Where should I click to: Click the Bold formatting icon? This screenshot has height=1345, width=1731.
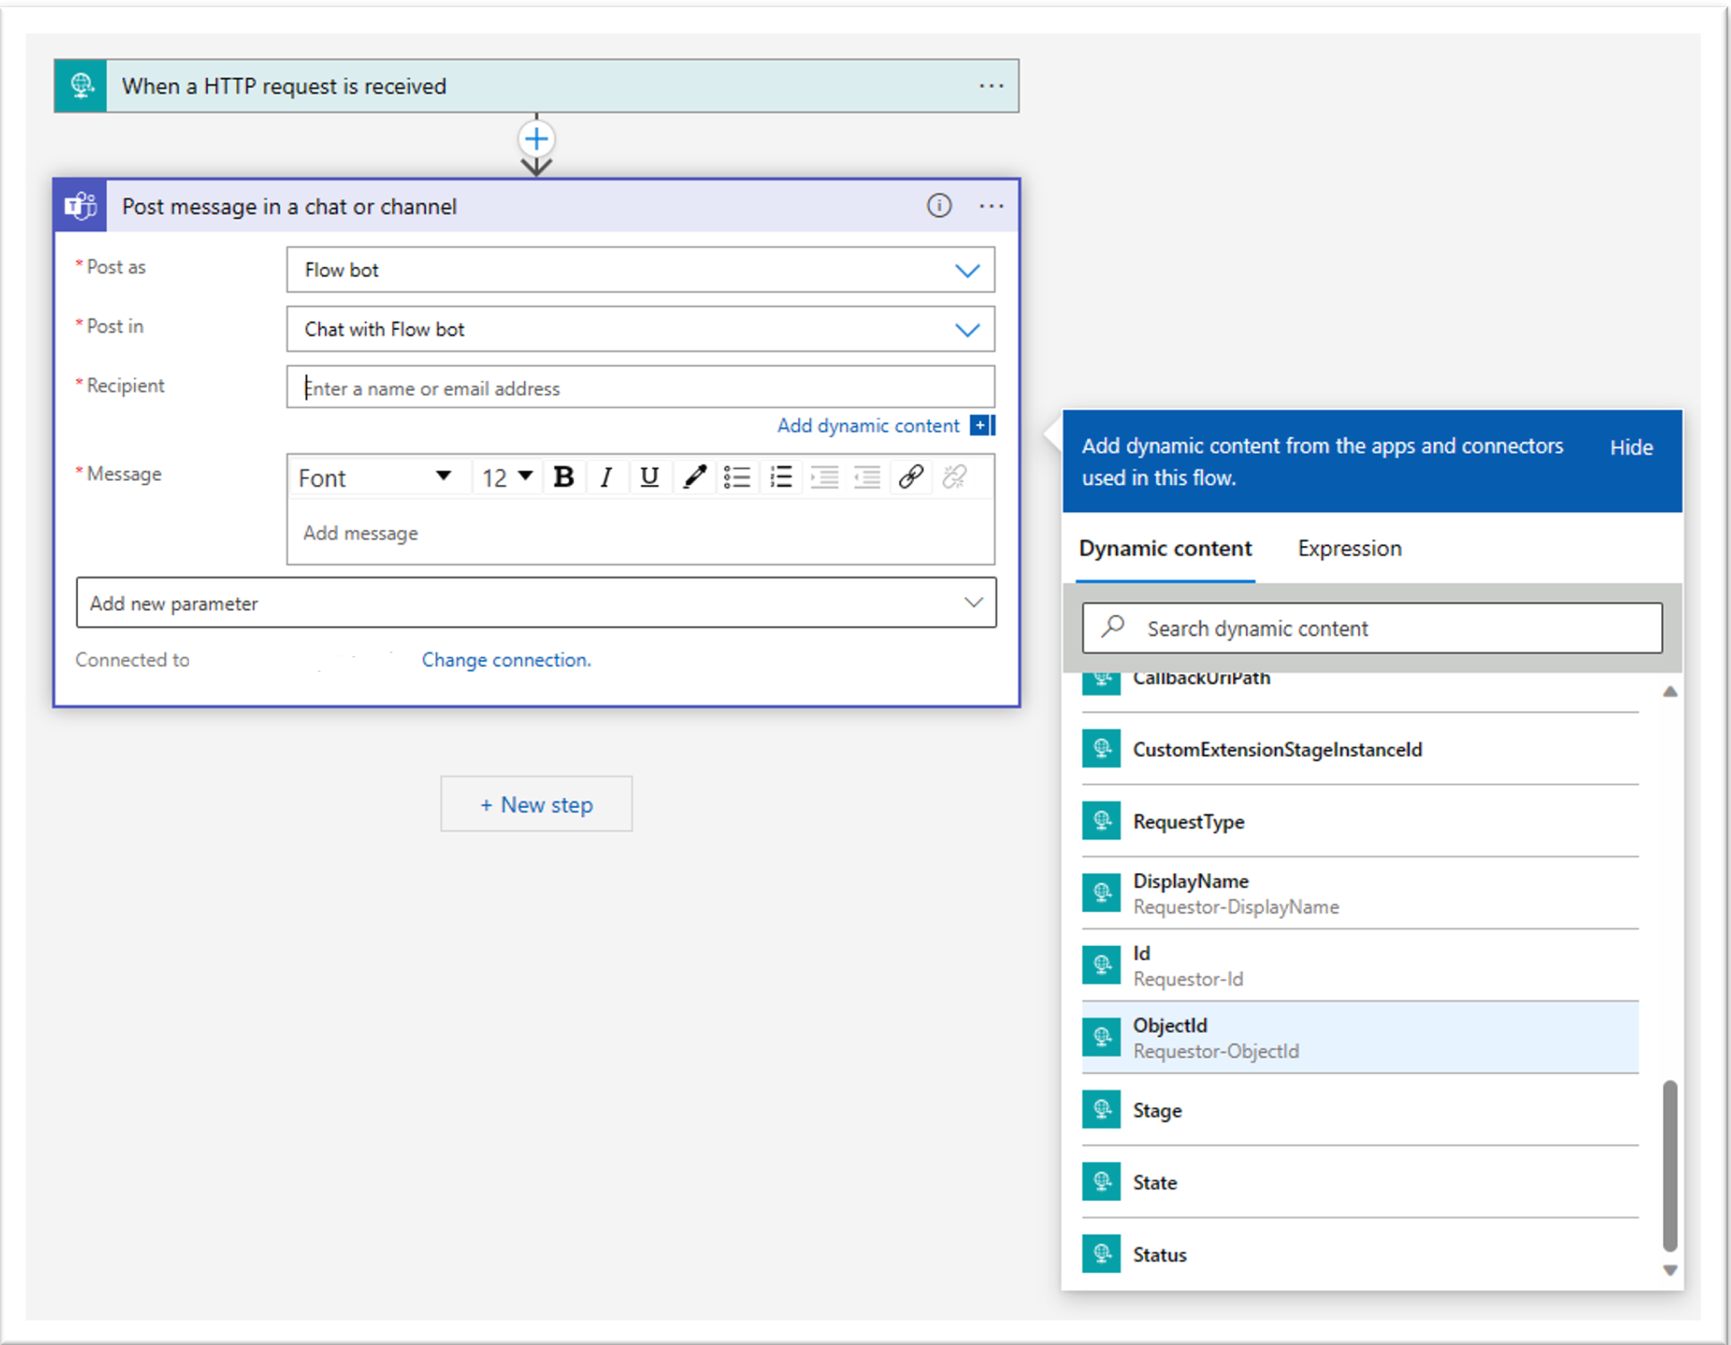(x=563, y=478)
